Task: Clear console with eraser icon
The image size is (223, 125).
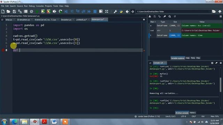Action: [216, 63]
